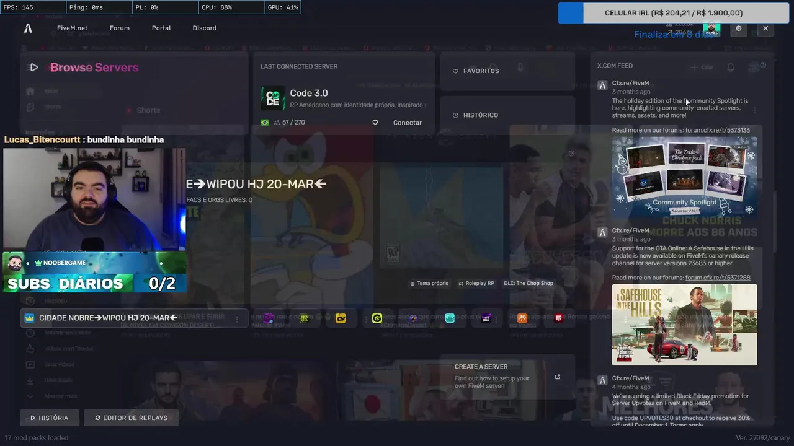This screenshot has width=794, height=446.
Task: Select the red server icon
Action: click(559, 318)
